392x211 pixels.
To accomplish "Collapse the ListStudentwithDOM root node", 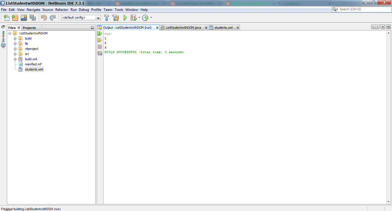I will click(x=10, y=33).
